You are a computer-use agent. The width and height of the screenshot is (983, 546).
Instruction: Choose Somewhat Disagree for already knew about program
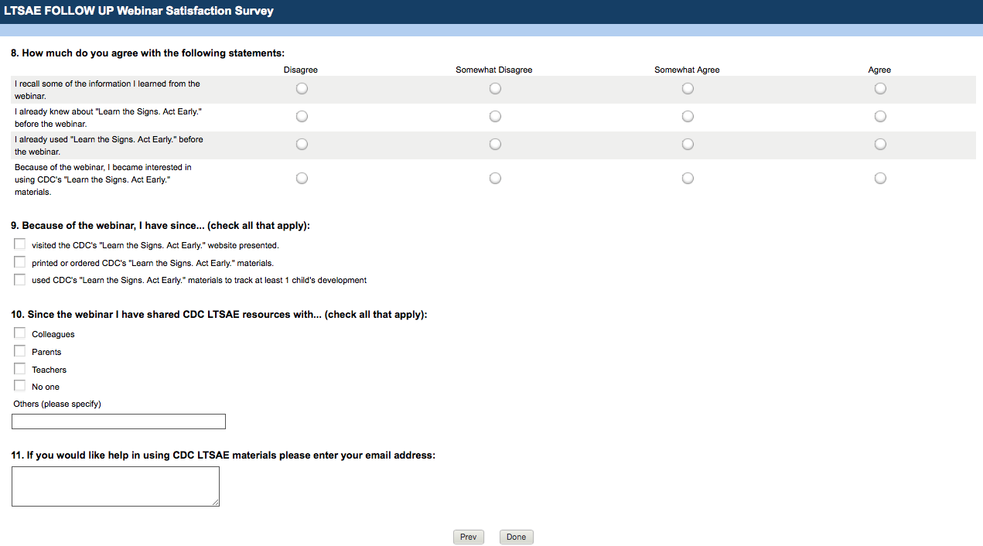(x=495, y=117)
